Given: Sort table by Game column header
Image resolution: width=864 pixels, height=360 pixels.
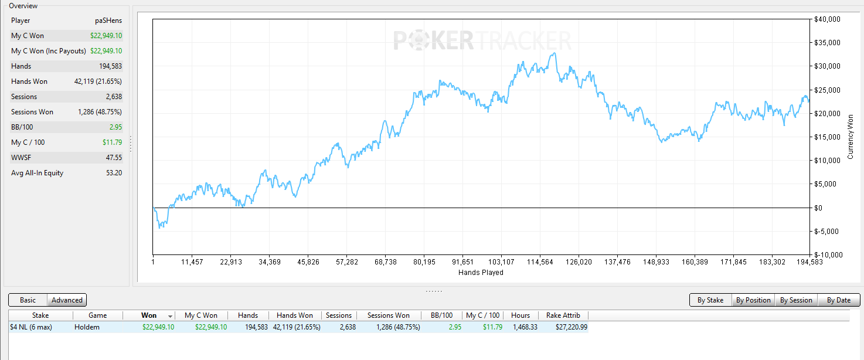Looking at the screenshot, I should (x=98, y=315).
